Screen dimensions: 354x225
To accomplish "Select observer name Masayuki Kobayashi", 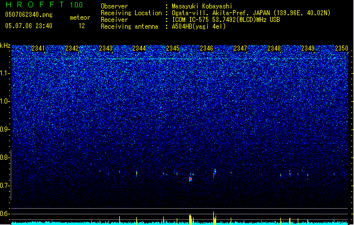I will (x=202, y=6).
